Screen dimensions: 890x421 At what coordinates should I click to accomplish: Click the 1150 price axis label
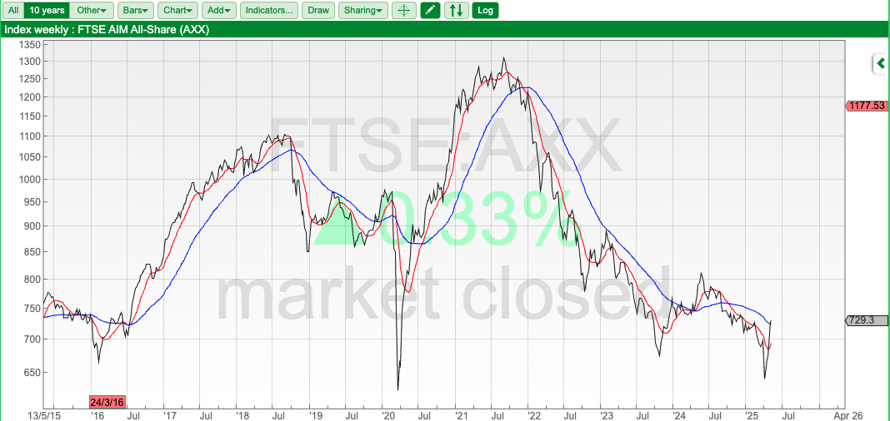pos(28,116)
